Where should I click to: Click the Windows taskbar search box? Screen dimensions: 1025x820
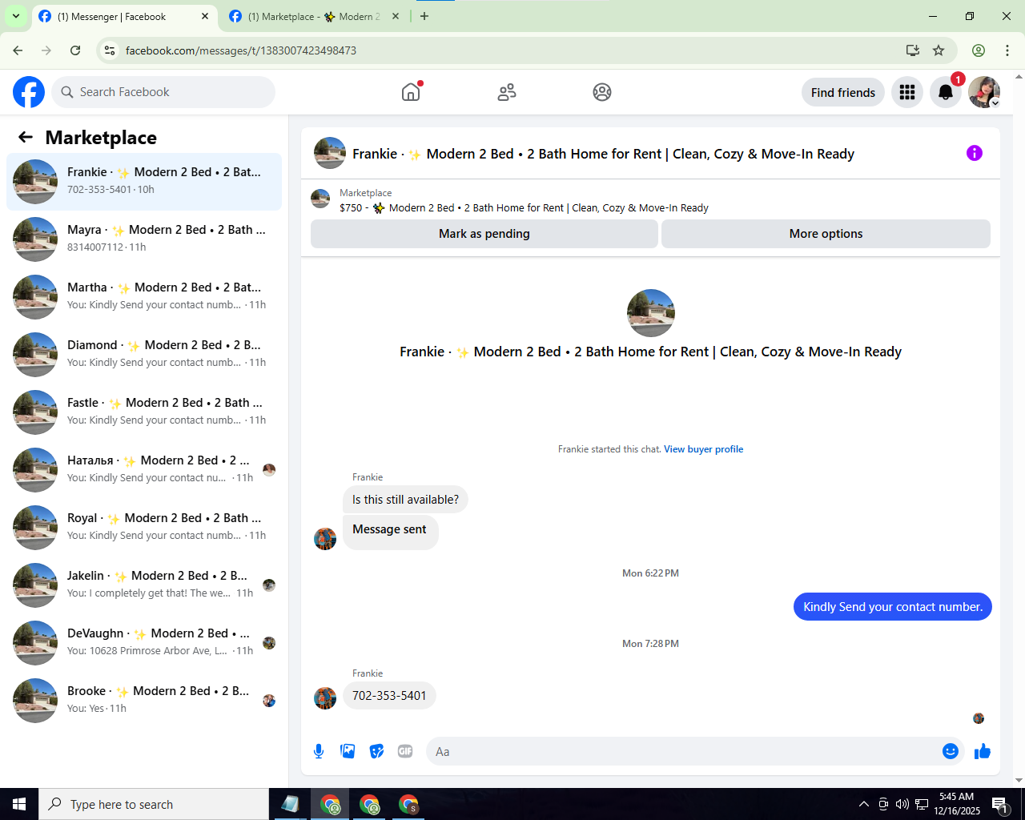154,804
